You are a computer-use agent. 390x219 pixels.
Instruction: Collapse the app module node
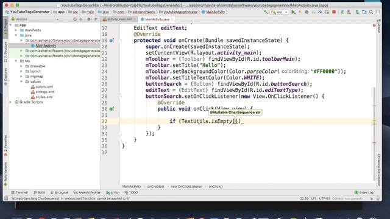[10, 25]
